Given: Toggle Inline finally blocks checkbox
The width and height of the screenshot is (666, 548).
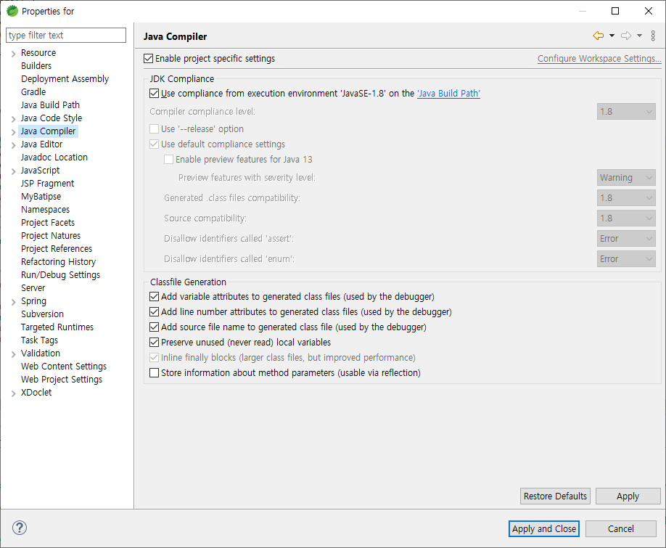Looking at the screenshot, I should pos(155,358).
